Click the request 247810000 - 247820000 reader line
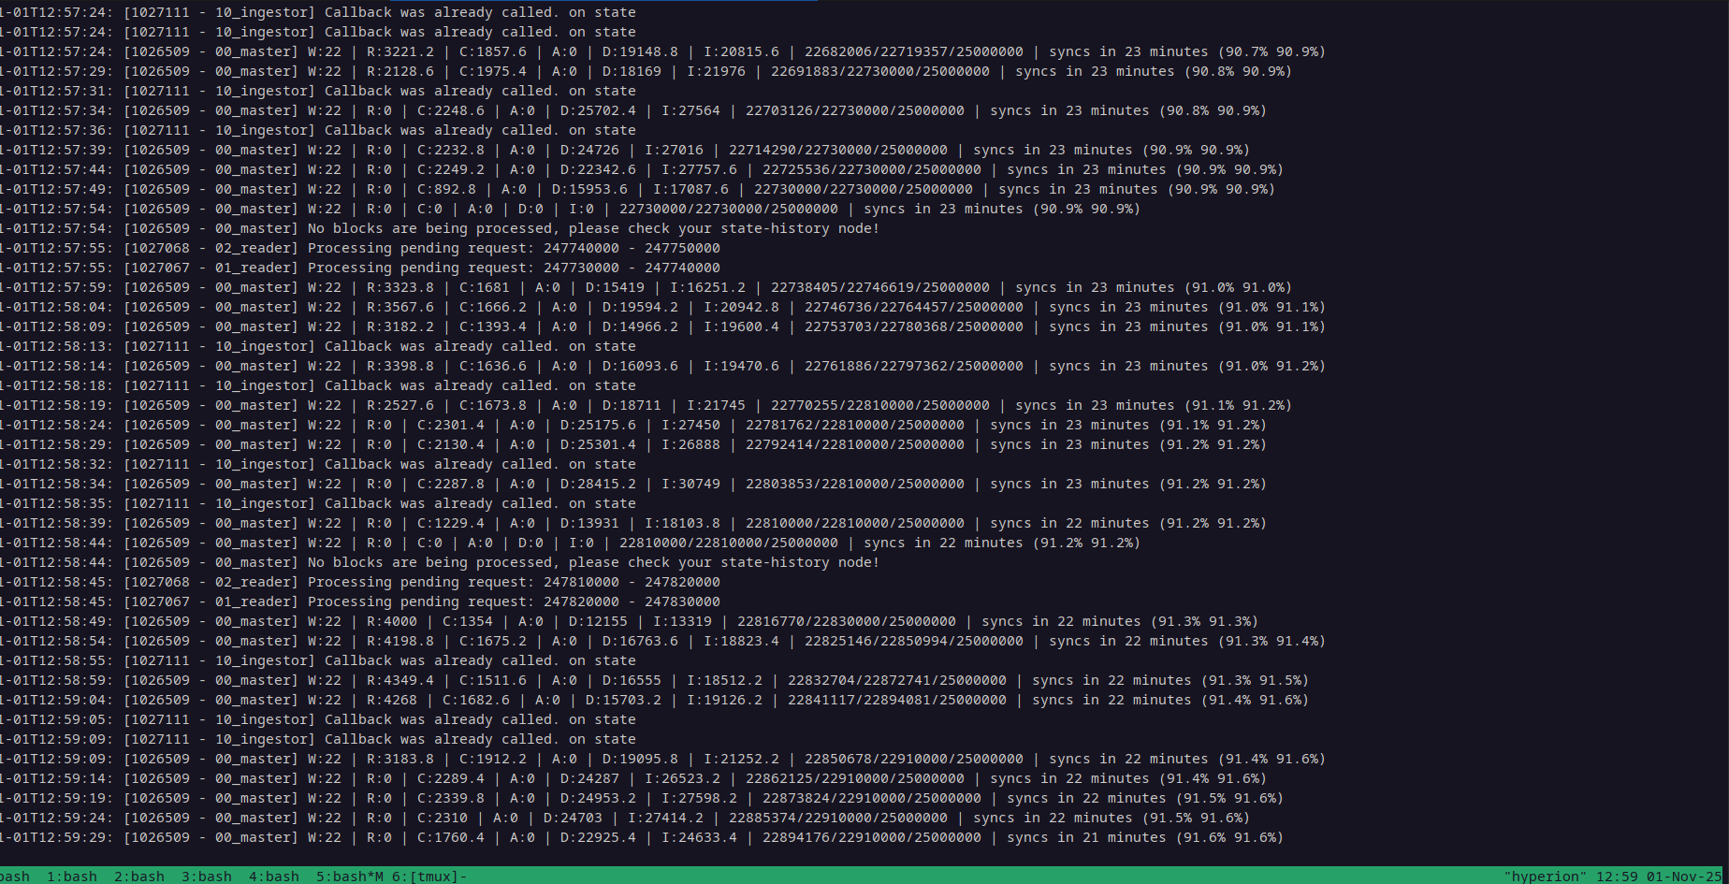The width and height of the screenshot is (1729, 884). coord(514,582)
